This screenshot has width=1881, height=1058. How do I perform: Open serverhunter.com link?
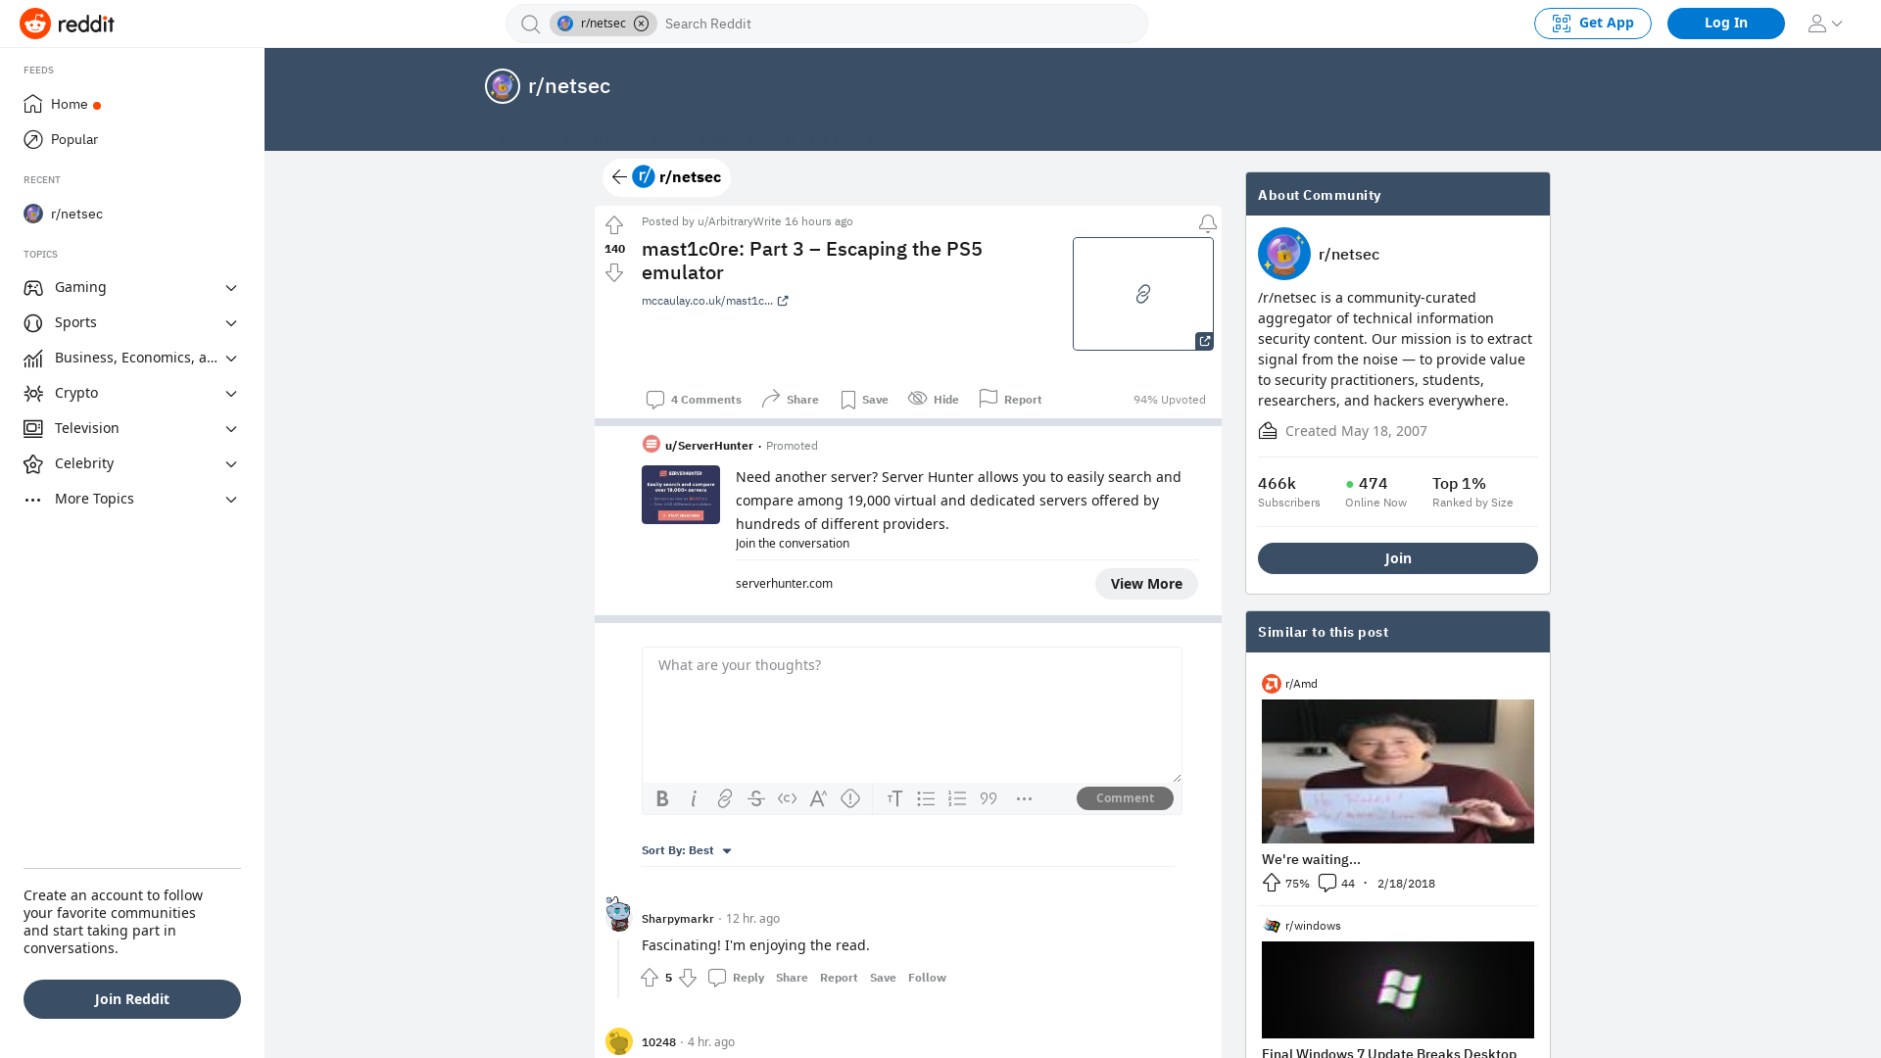point(784,584)
